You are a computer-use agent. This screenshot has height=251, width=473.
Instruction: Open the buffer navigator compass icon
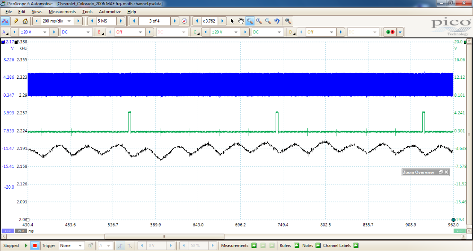(184, 21)
